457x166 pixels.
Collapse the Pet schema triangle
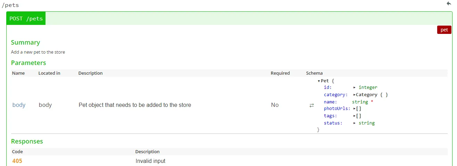click(x=319, y=81)
